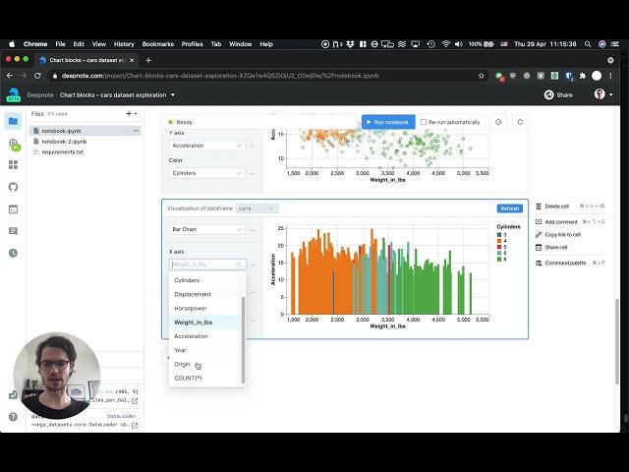Click the dropdown list scrollbar

pyautogui.click(x=243, y=340)
